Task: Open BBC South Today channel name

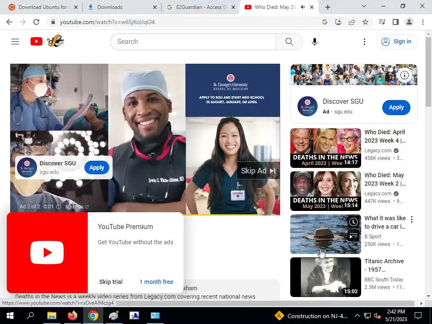Action: [384, 279]
